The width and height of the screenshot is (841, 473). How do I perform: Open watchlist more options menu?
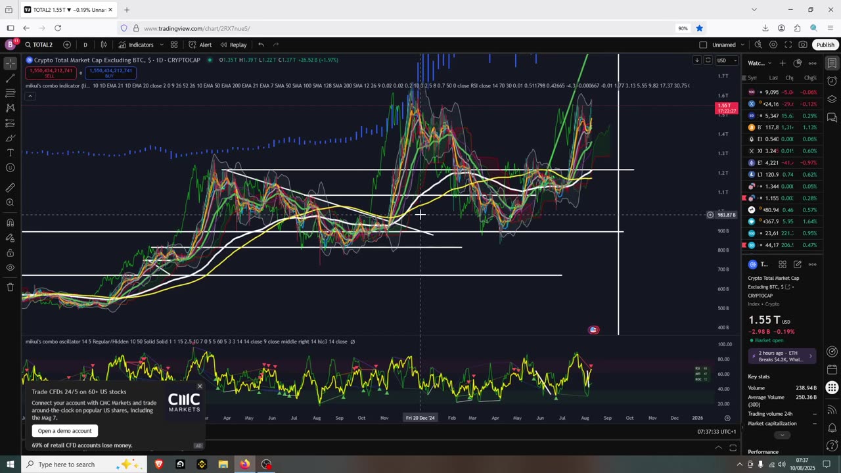click(x=813, y=63)
